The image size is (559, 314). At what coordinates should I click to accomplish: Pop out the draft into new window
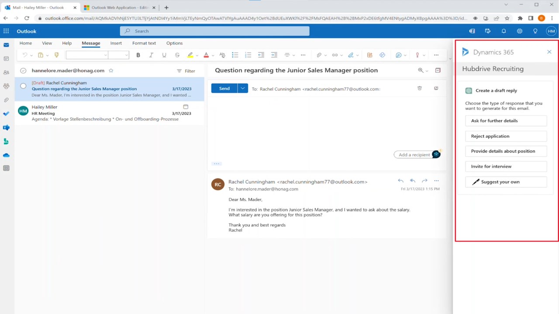point(436,88)
